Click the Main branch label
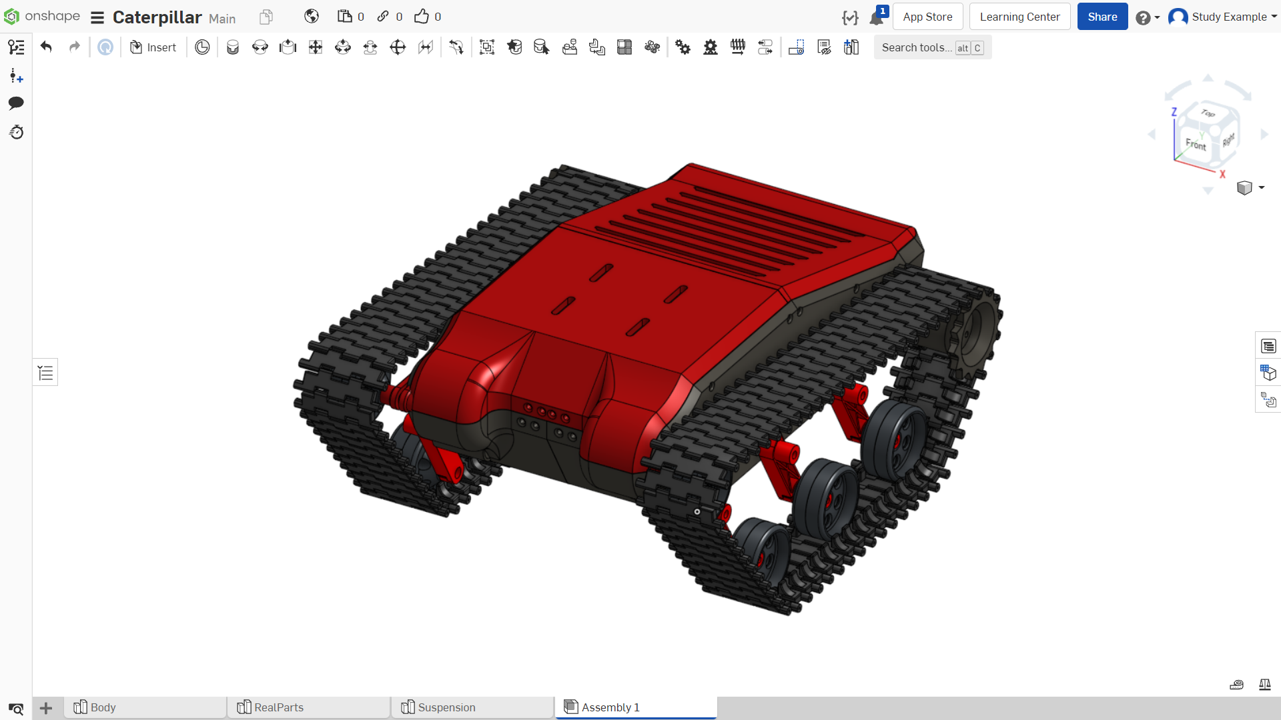1281x720 pixels. tap(222, 19)
